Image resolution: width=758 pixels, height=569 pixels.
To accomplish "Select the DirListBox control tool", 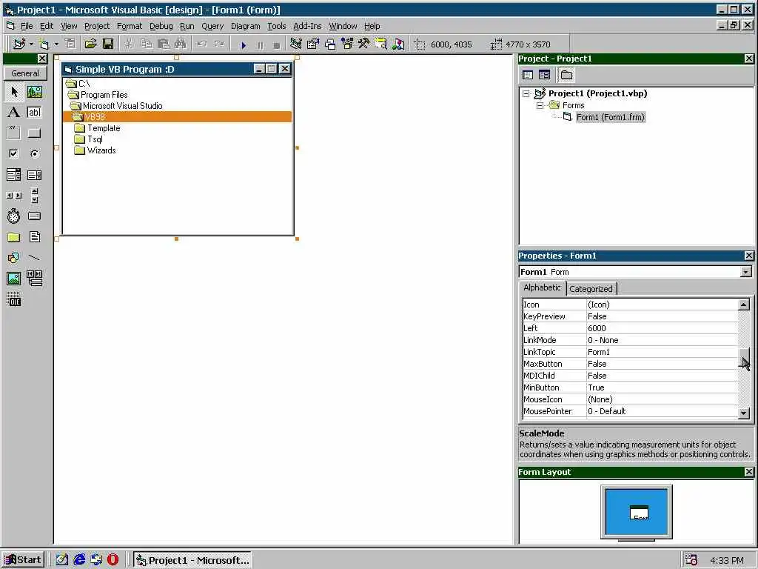I will coord(14,237).
